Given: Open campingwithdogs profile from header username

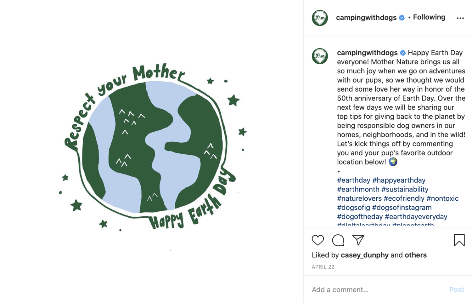Looking at the screenshot, I should (x=366, y=17).
